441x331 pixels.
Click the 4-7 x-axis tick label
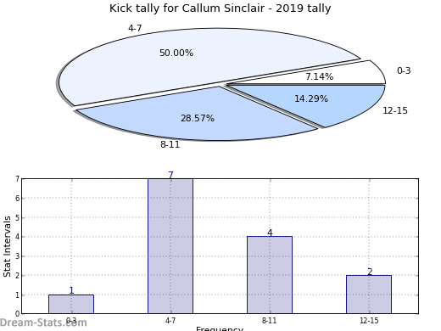tap(170, 321)
